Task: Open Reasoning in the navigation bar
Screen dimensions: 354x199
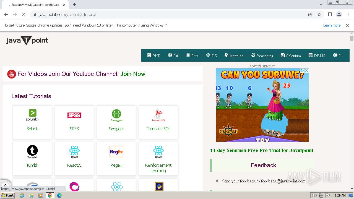Action: tap(262, 56)
